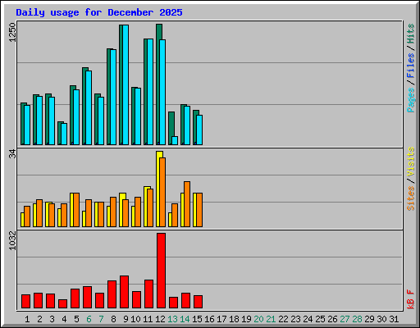Click day 25 on the x-axis

click(320, 319)
